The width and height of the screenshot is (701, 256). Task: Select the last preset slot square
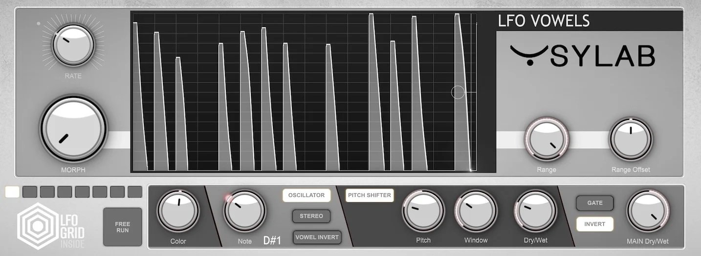135,192
